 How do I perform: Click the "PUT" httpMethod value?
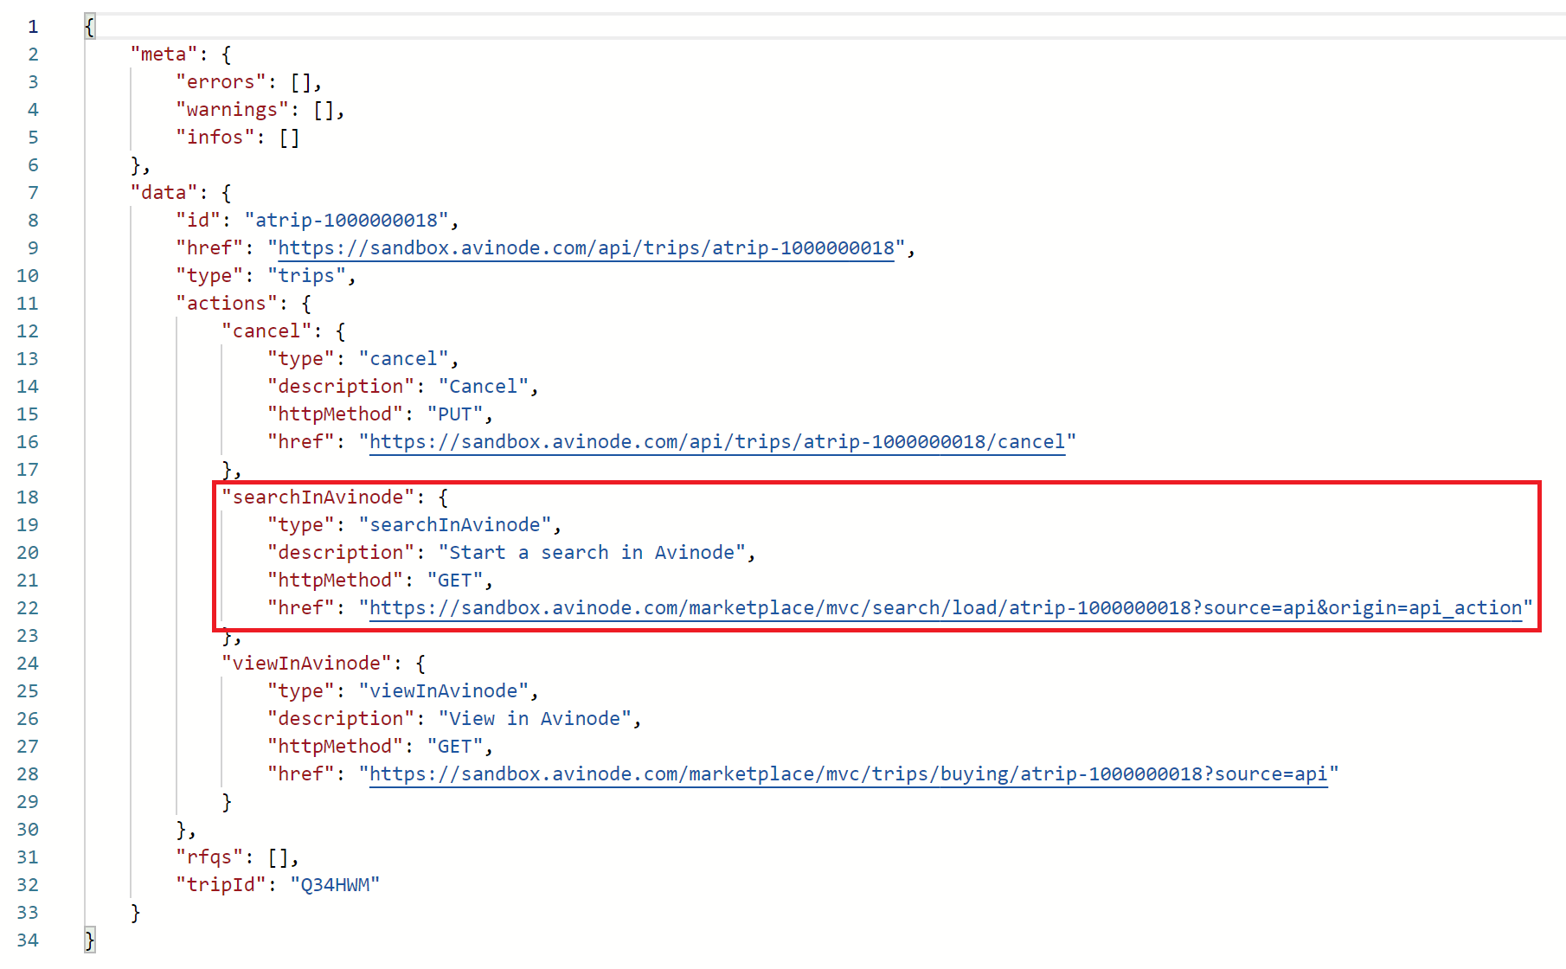point(455,414)
